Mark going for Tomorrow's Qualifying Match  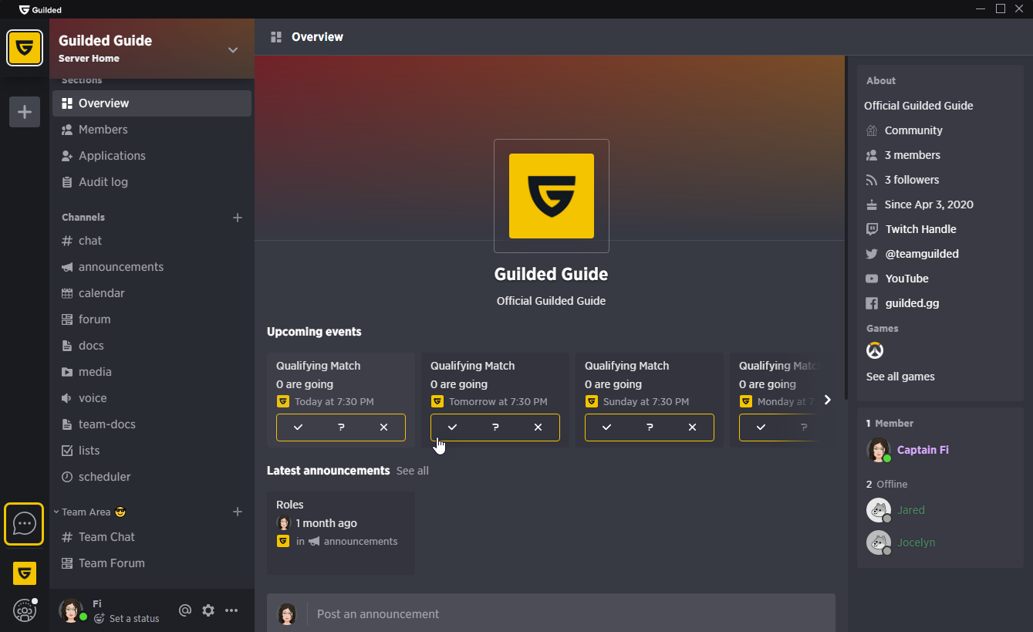[452, 428]
